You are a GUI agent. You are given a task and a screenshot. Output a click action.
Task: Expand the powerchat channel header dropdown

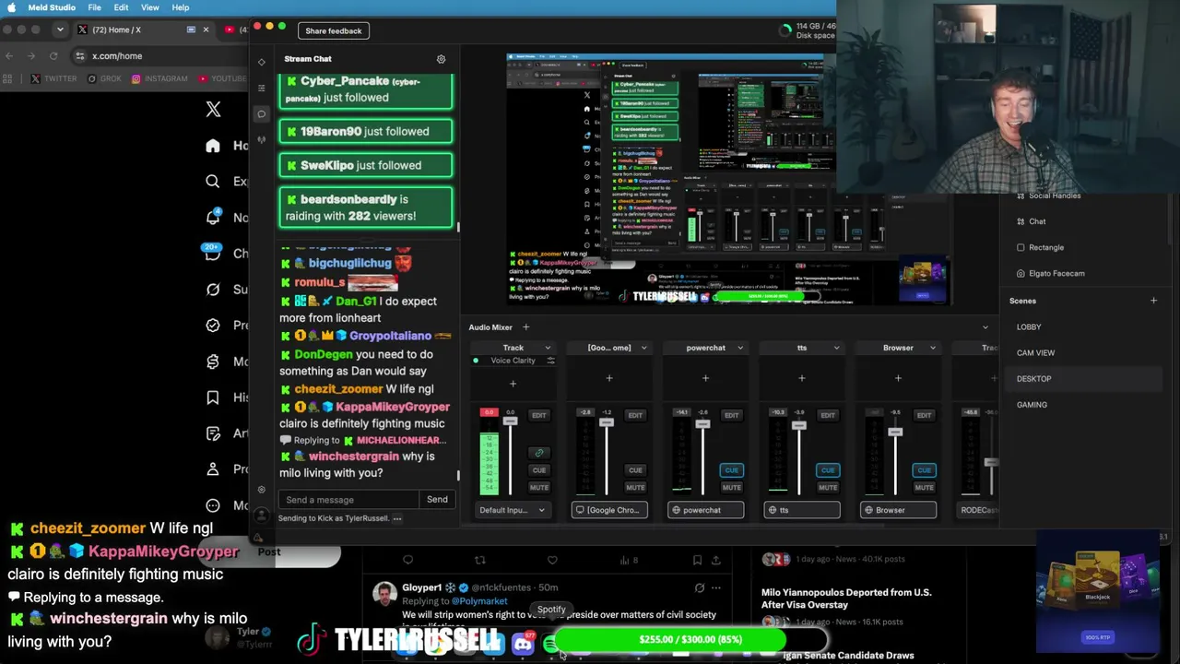pos(740,349)
